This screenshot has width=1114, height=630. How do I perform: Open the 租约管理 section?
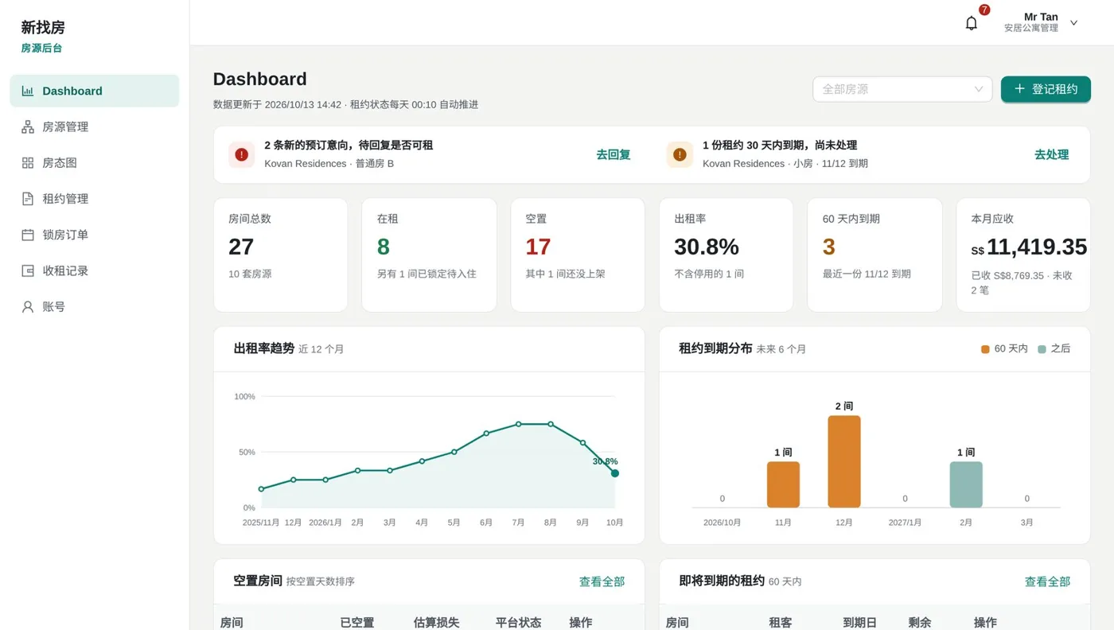point(95,199)
